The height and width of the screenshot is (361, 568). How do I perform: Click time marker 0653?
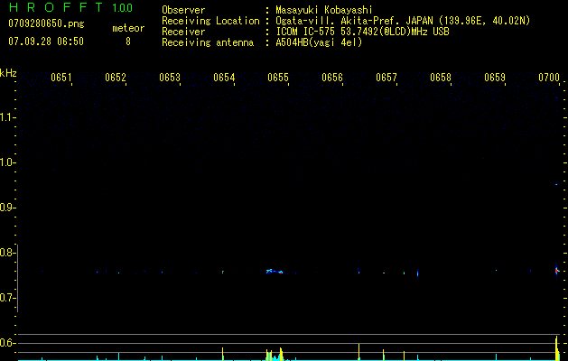pos(170,78)
